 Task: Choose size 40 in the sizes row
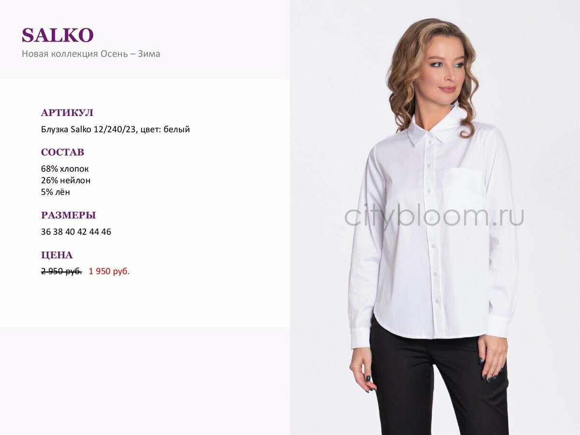[70, 232]
